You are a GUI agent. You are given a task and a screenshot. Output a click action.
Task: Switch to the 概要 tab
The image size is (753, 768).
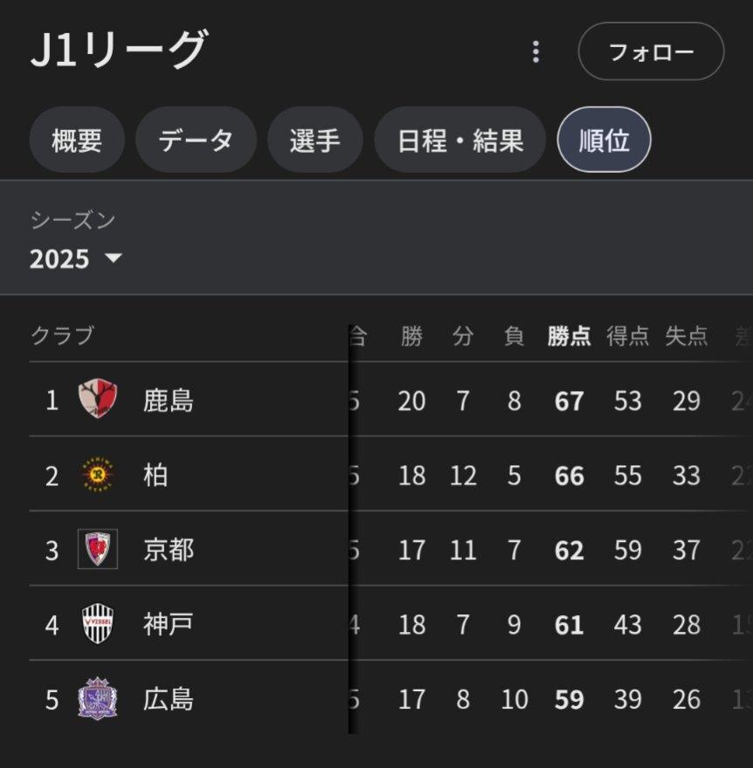coord(77,141)
